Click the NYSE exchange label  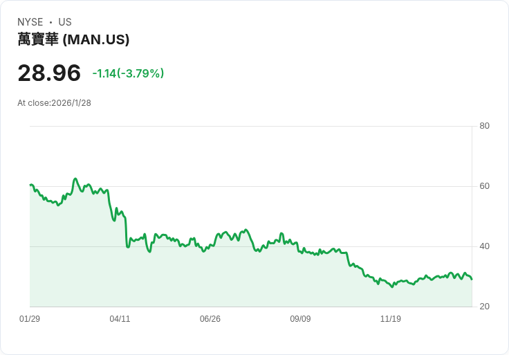30,22
